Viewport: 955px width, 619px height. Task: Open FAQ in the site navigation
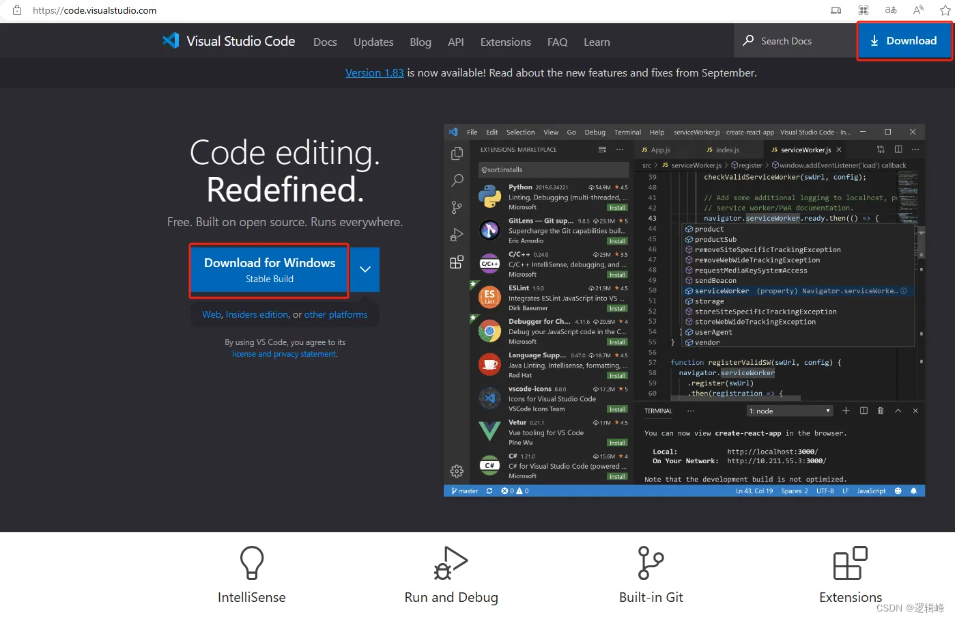point(558,42)
